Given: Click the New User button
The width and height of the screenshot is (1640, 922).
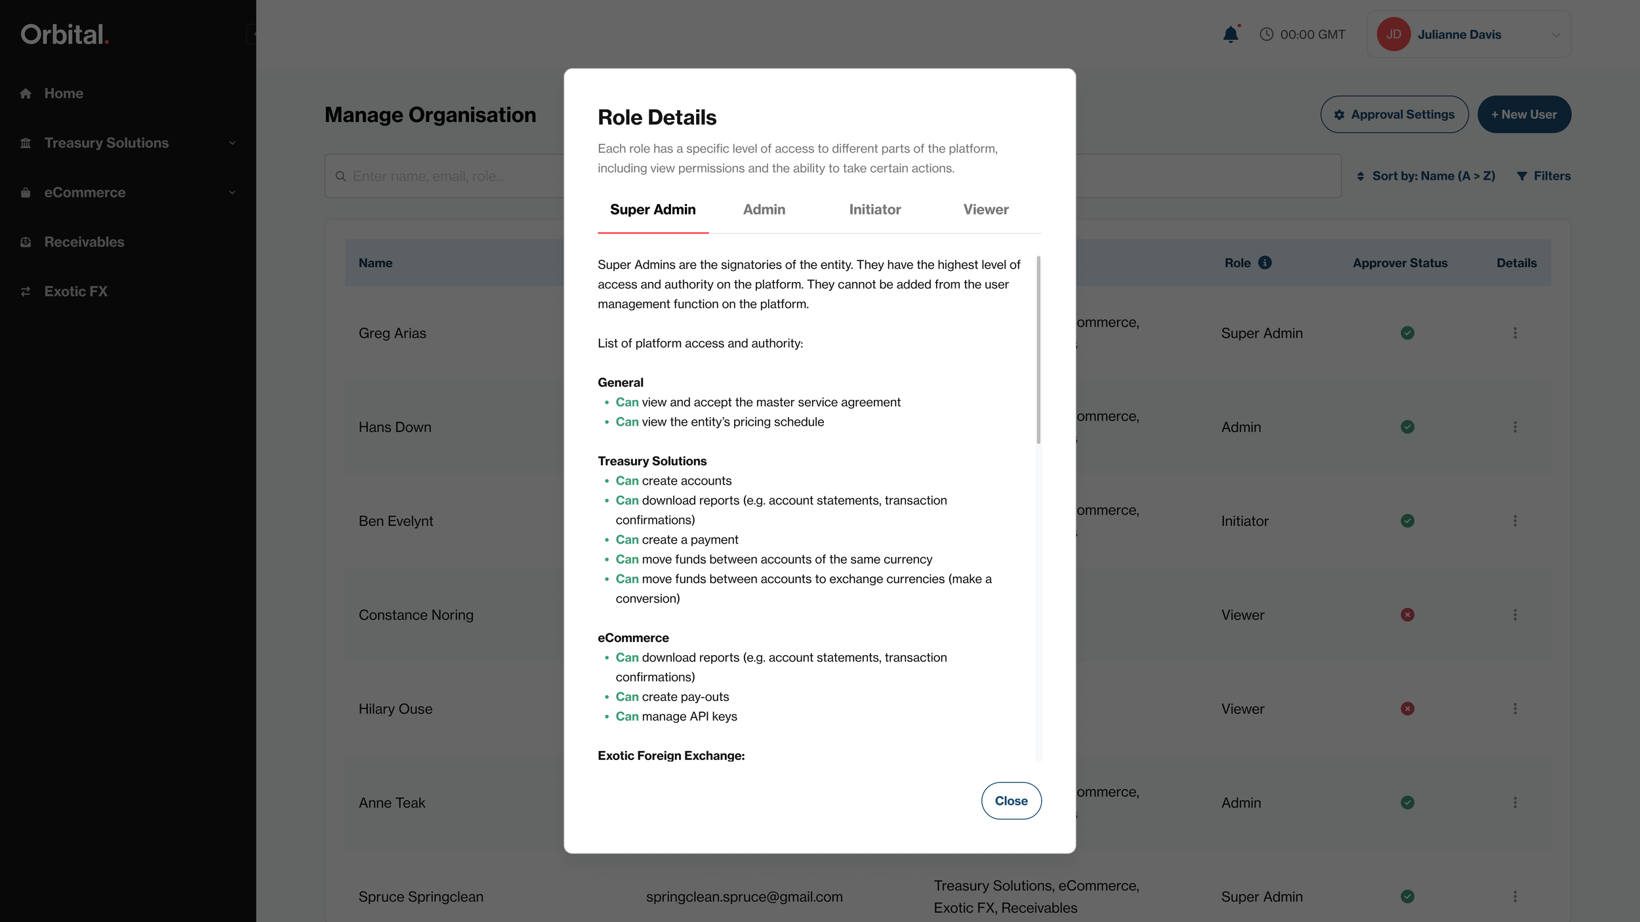Looking at the screenshot, I should (x=1523, y=114).
